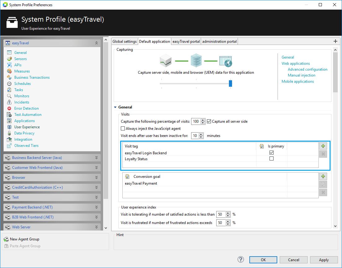Image resolution: width=342 pixels, height=268 pixels.
Task: Expand the Browser agent group
Action: [96, 178]
